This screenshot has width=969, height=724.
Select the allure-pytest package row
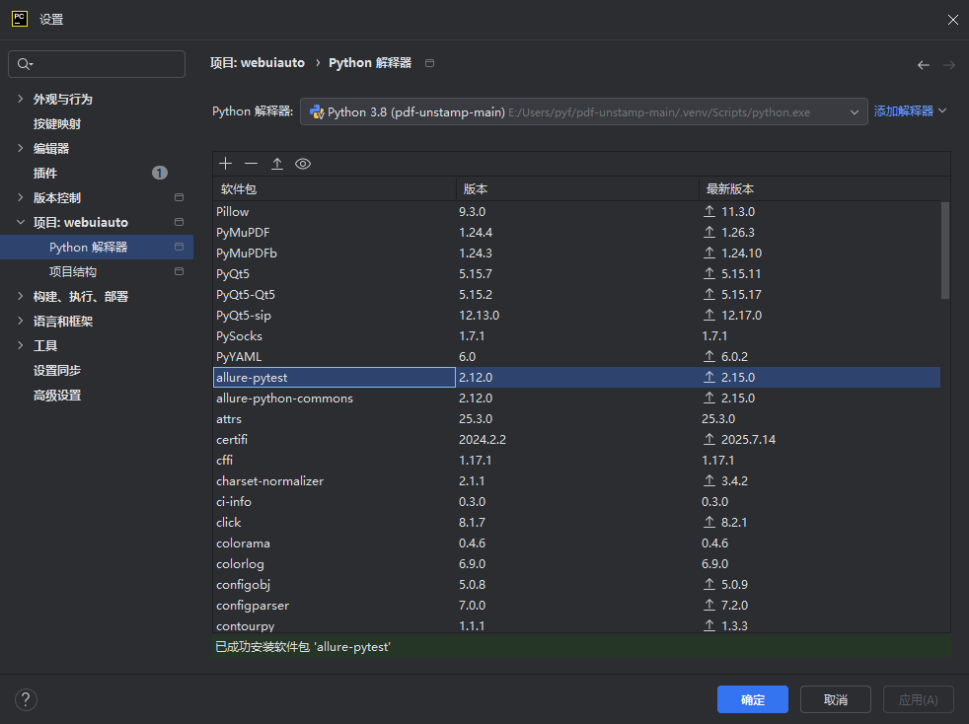tap(576, 377)
